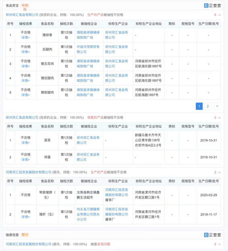Click the 企查查 logo in 抽查检查 header
Image resolution: width=228 pixels, height=251 pixels.
point(212,235)
